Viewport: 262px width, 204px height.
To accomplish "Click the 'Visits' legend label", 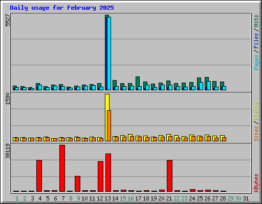I will [x=256, y=111].
